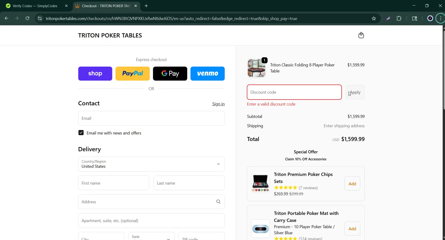View site information icon in address bar
Screen dimensions: 445x240
click(39, 18)
